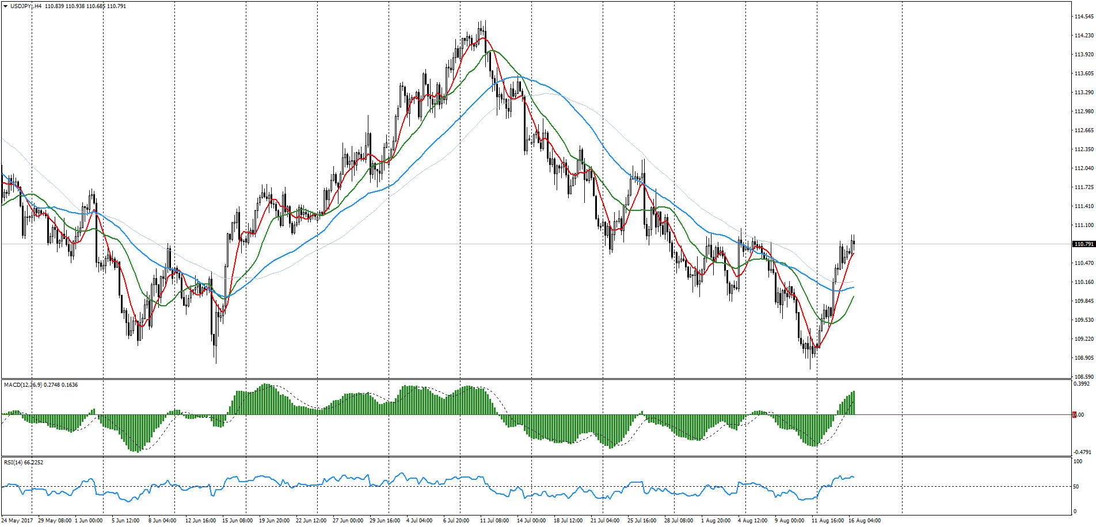Click the 27 Jun 00:00 time label
The image size is (1096, 527).
348,521
